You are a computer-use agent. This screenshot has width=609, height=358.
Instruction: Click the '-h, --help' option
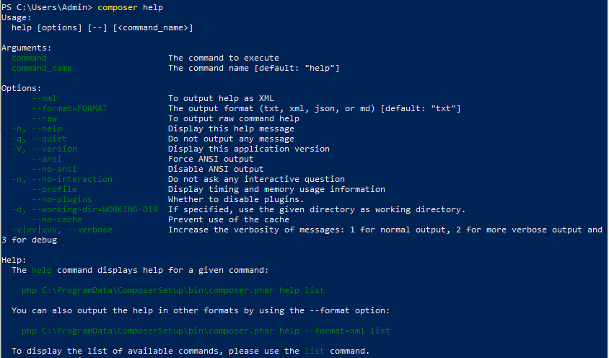(x=37, y=128)
